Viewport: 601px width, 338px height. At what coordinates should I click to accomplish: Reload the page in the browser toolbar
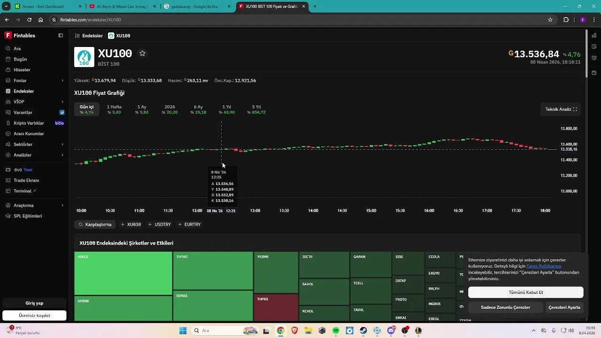[29, 20]
